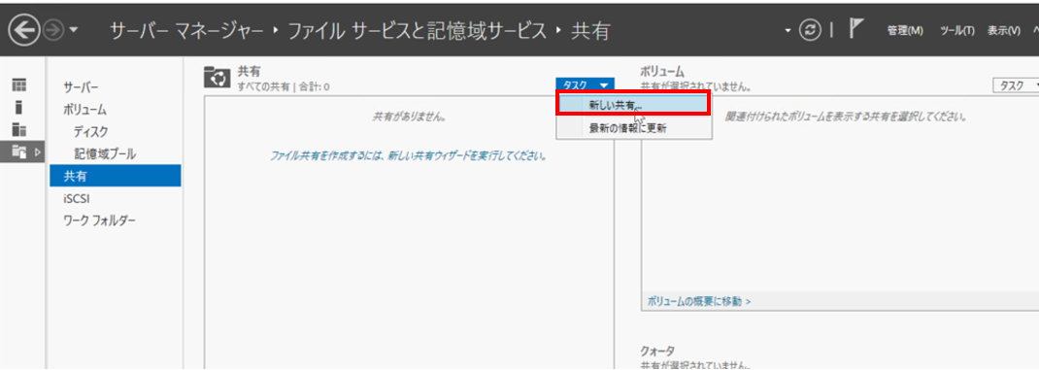Click the サーバー マネージャー breadcrumb
The height and width of the screenshot is (370, 1039).
click(186, 31)
